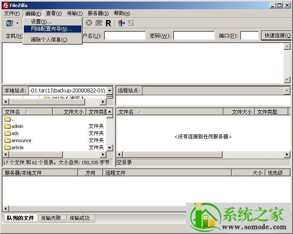Open the parent '..' folder icon
Image resolution: width=293 pixels, height=234 pixels.
pos(7,119)
